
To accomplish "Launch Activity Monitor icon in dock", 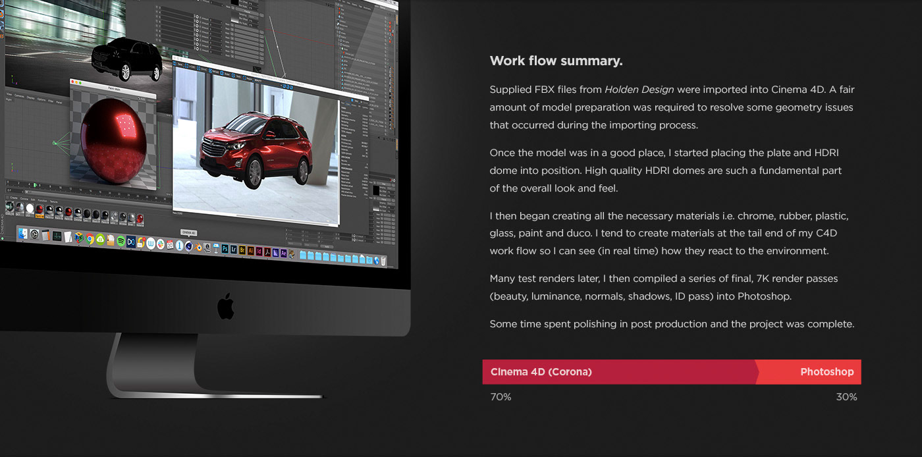I will click(x=57, y=236).
